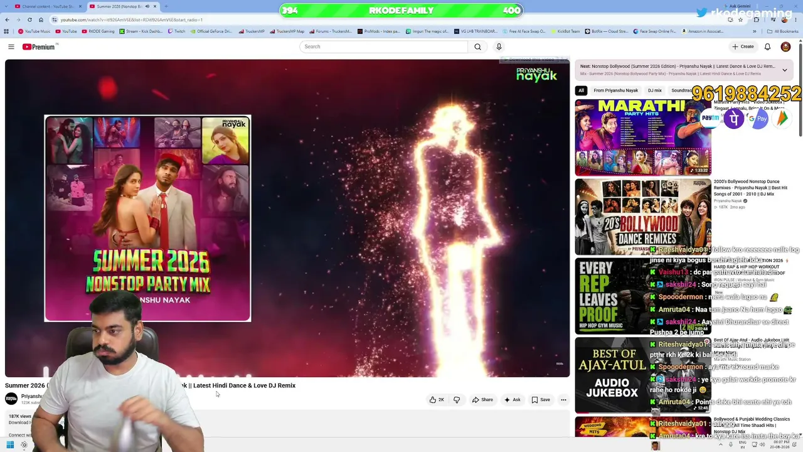Open more actions menu below the video
The height and width of the screenshot is (452, 803).
click(x=563, y=400)
